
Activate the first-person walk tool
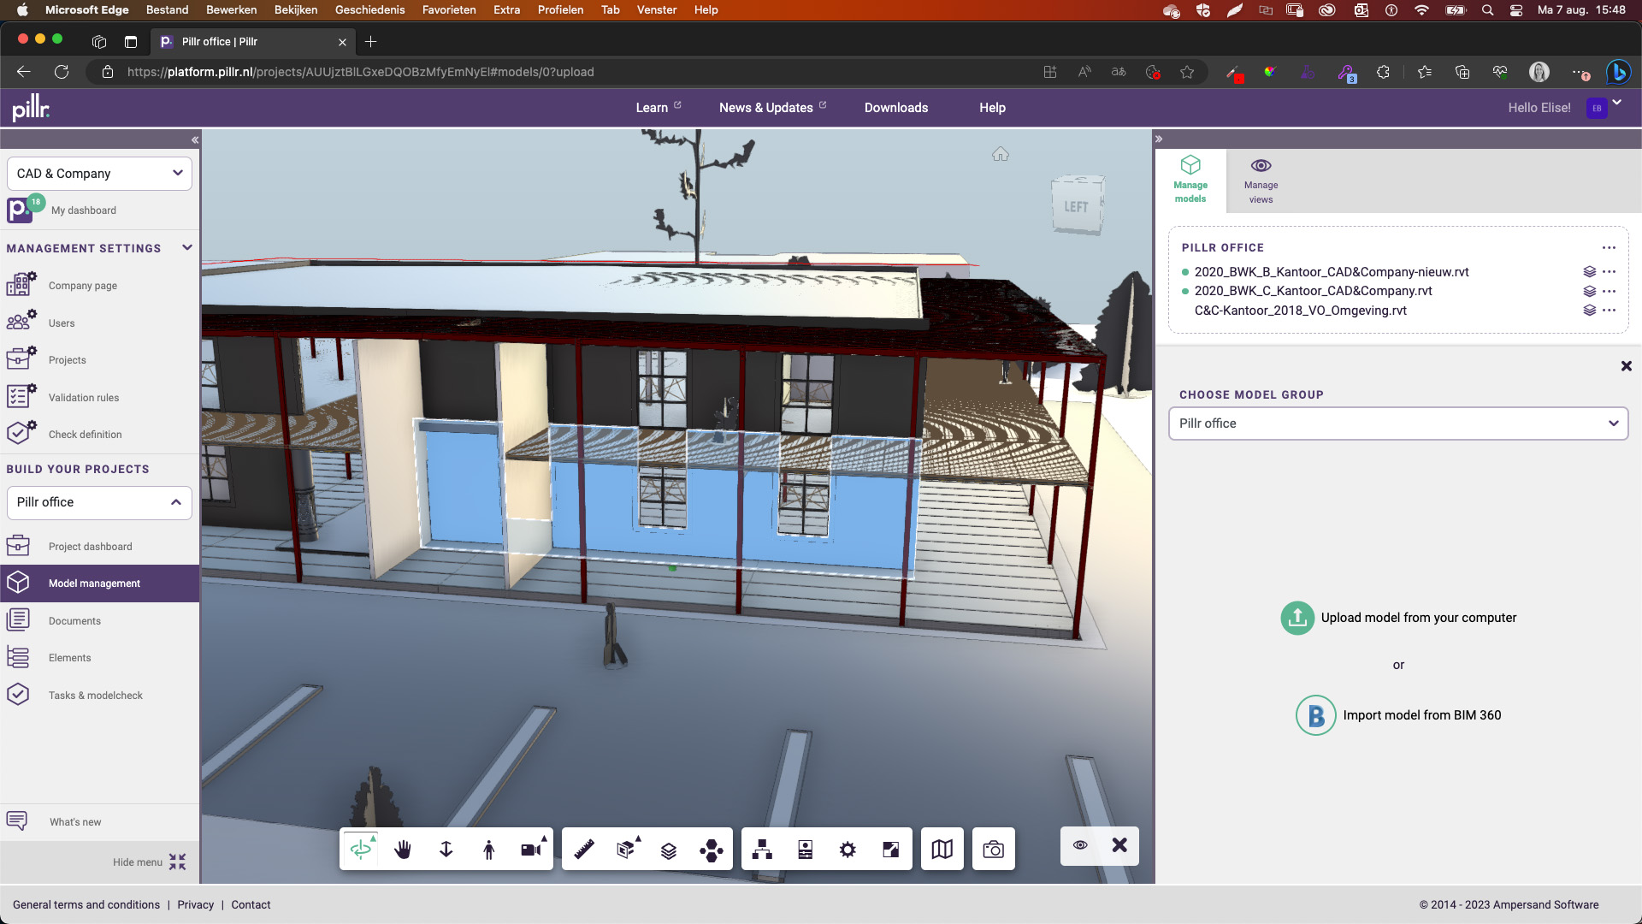coord(489,849)
